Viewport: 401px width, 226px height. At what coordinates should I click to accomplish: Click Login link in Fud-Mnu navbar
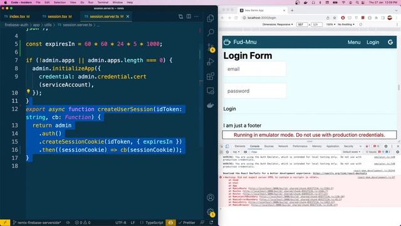373,42
